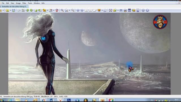Image resolution: width=181 pixels, height=102 pixels.
Task: Click the Rotate left green icon
Action: [x=27, y=10]
